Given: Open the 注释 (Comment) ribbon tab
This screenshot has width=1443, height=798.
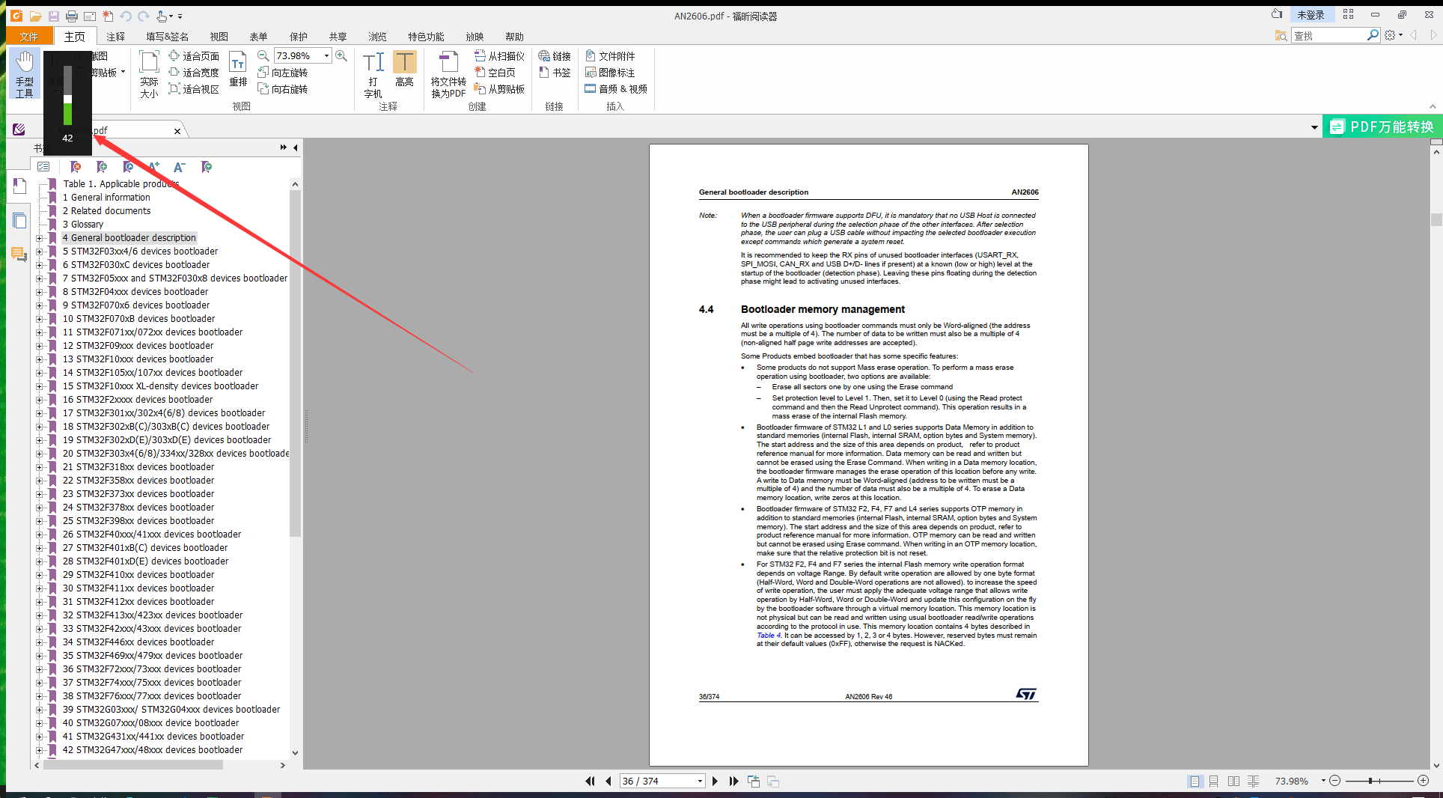Looking at the screenshot, I should pyautogui.click(x=115, y=37).
